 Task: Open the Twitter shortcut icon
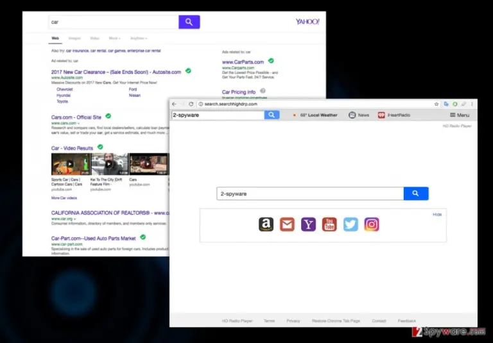point(350,224)
